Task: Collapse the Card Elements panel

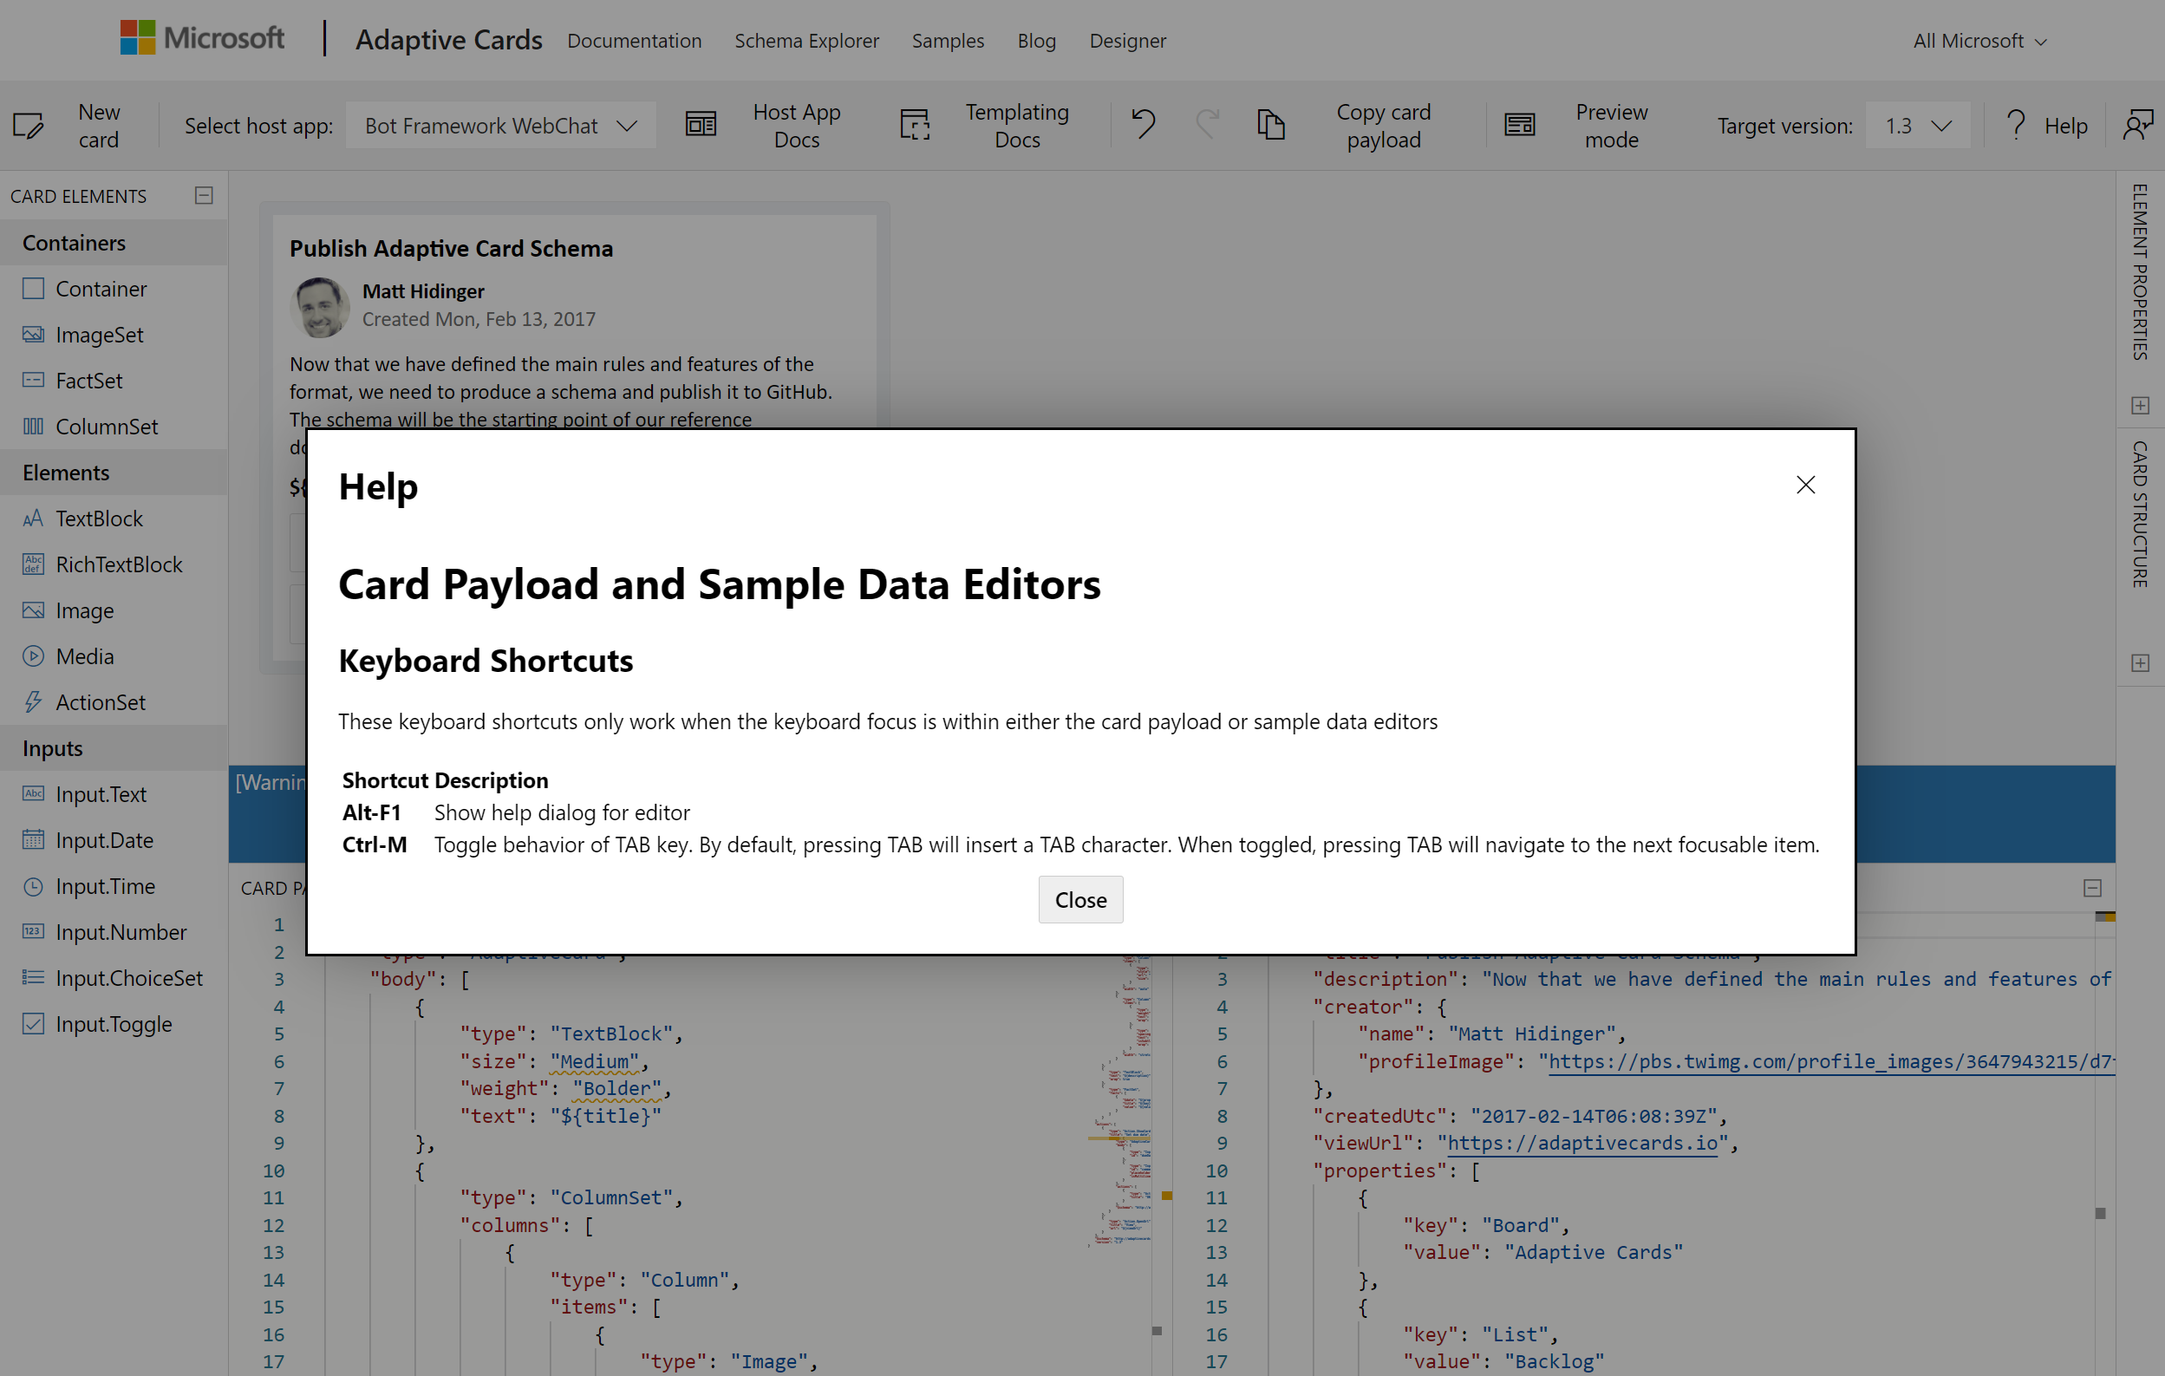Action: (204, 195)
